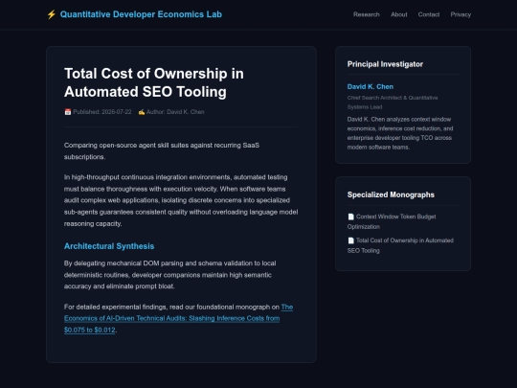
Task: Go to the About page
Action: pyautogui.click(x=399, y=14)
